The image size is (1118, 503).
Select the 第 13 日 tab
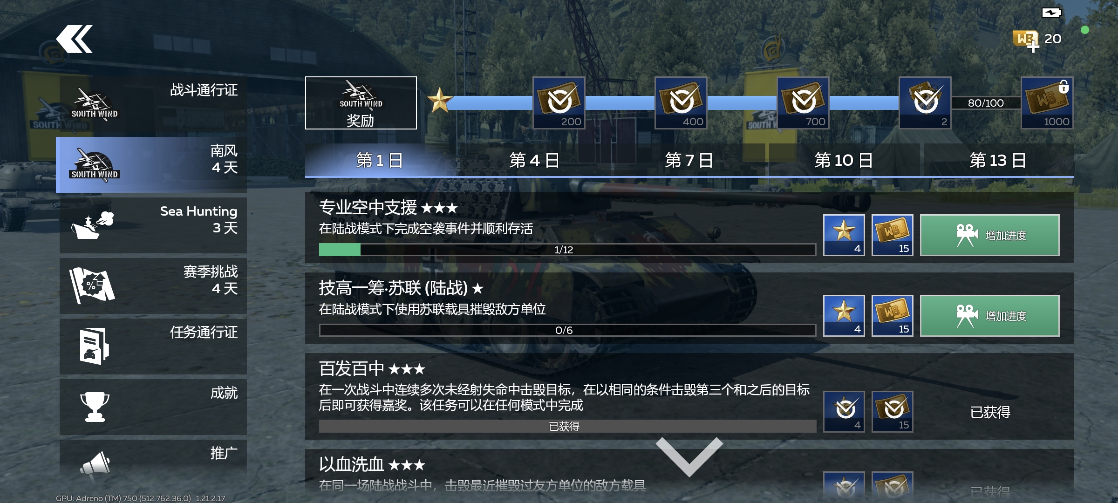pos(998,160)
